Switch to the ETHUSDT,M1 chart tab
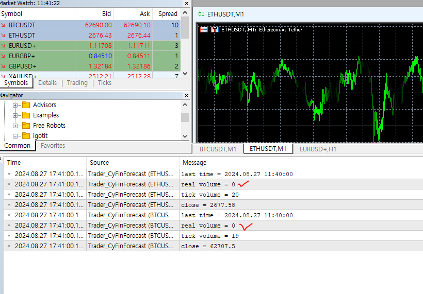423x294 pixels. pyautogui.click(x=268, y=149)
